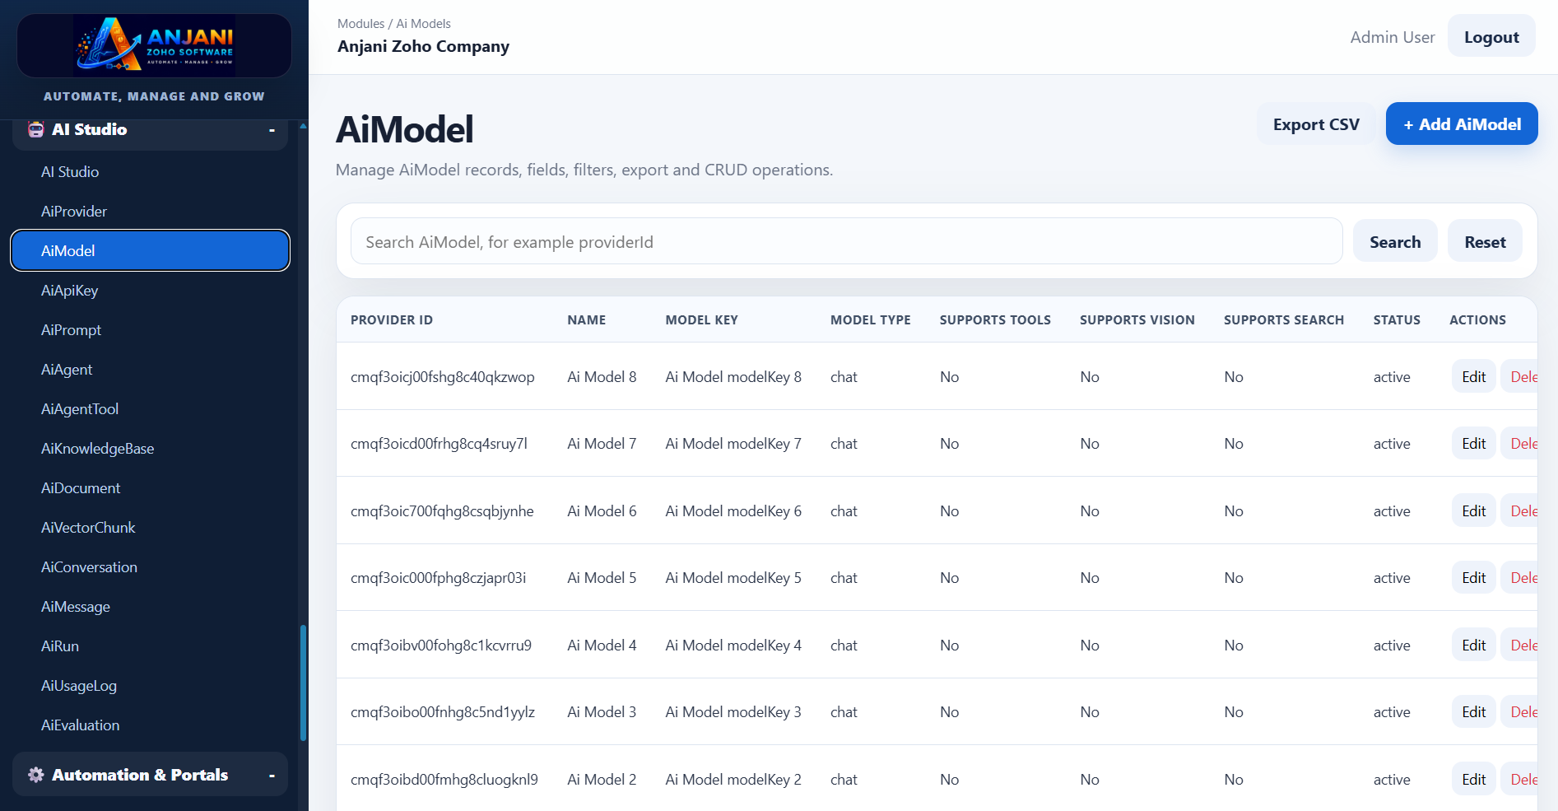Navigate to AiKnowledgeBase

98,449
